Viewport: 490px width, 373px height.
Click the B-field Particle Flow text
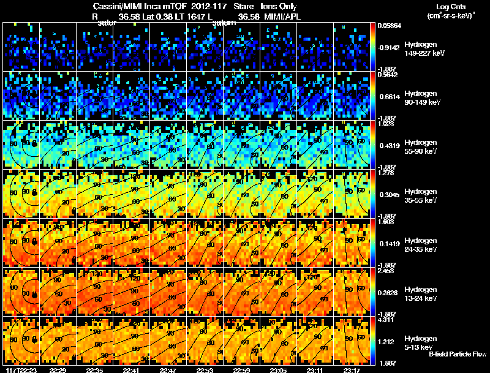(x=458, y=354)
